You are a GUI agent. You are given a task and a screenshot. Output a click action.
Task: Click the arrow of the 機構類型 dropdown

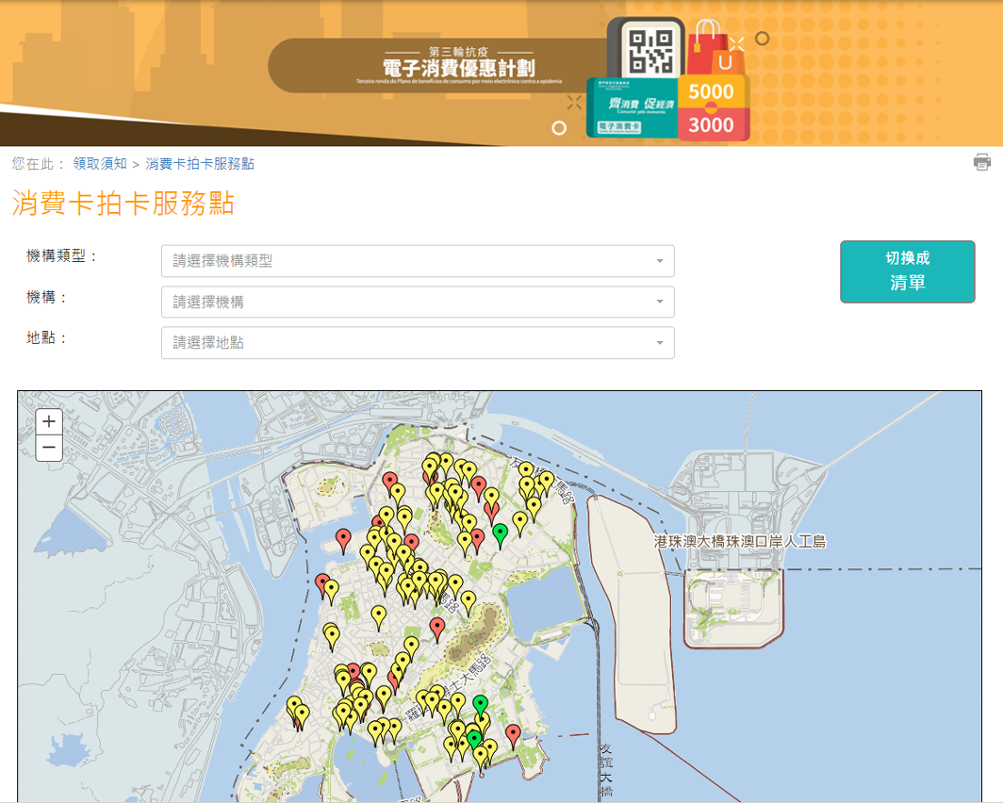coord(660,261)
